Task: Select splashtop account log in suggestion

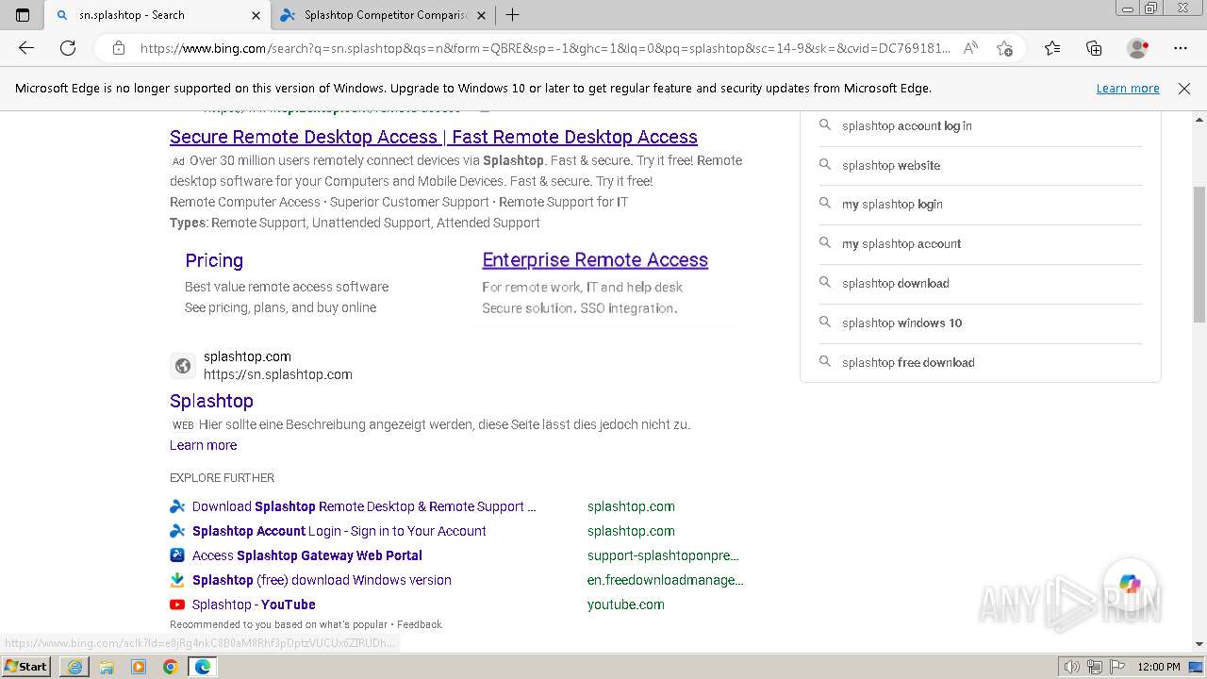Action: (906, 125)
